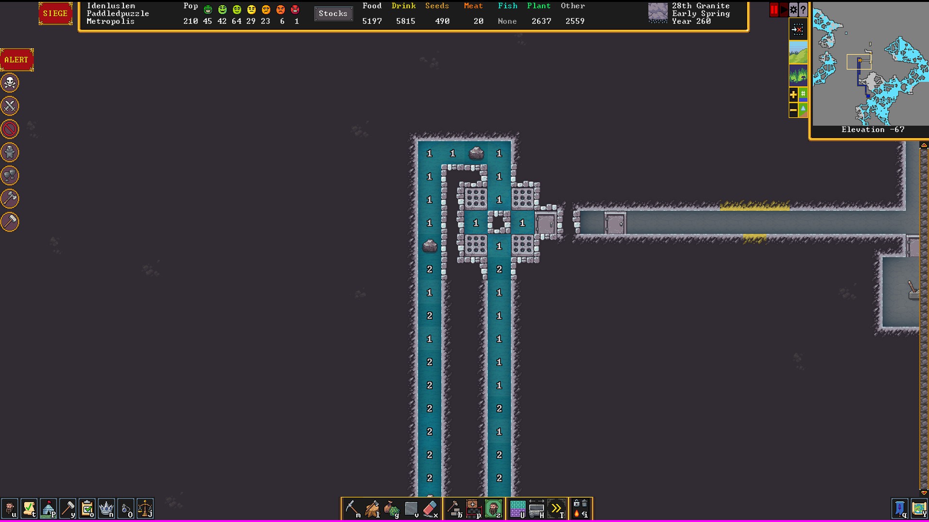The width and height of the screenshot is (929, 522).
Task: Open the places tent menu (P)
Action: [48, 509]
